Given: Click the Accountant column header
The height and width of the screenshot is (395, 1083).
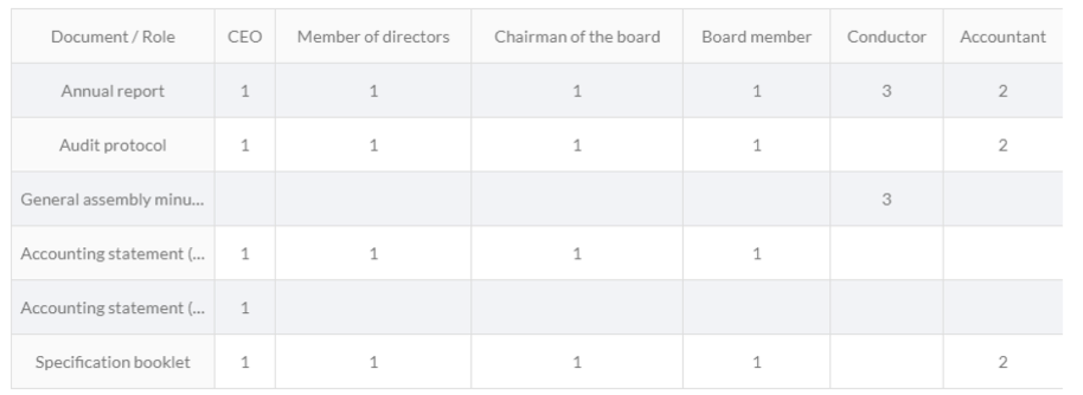Looking at the screenshot, I should pyautogui.click(x=1002, y=37).
